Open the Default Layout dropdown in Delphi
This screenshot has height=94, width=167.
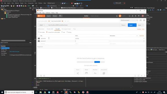54,3
